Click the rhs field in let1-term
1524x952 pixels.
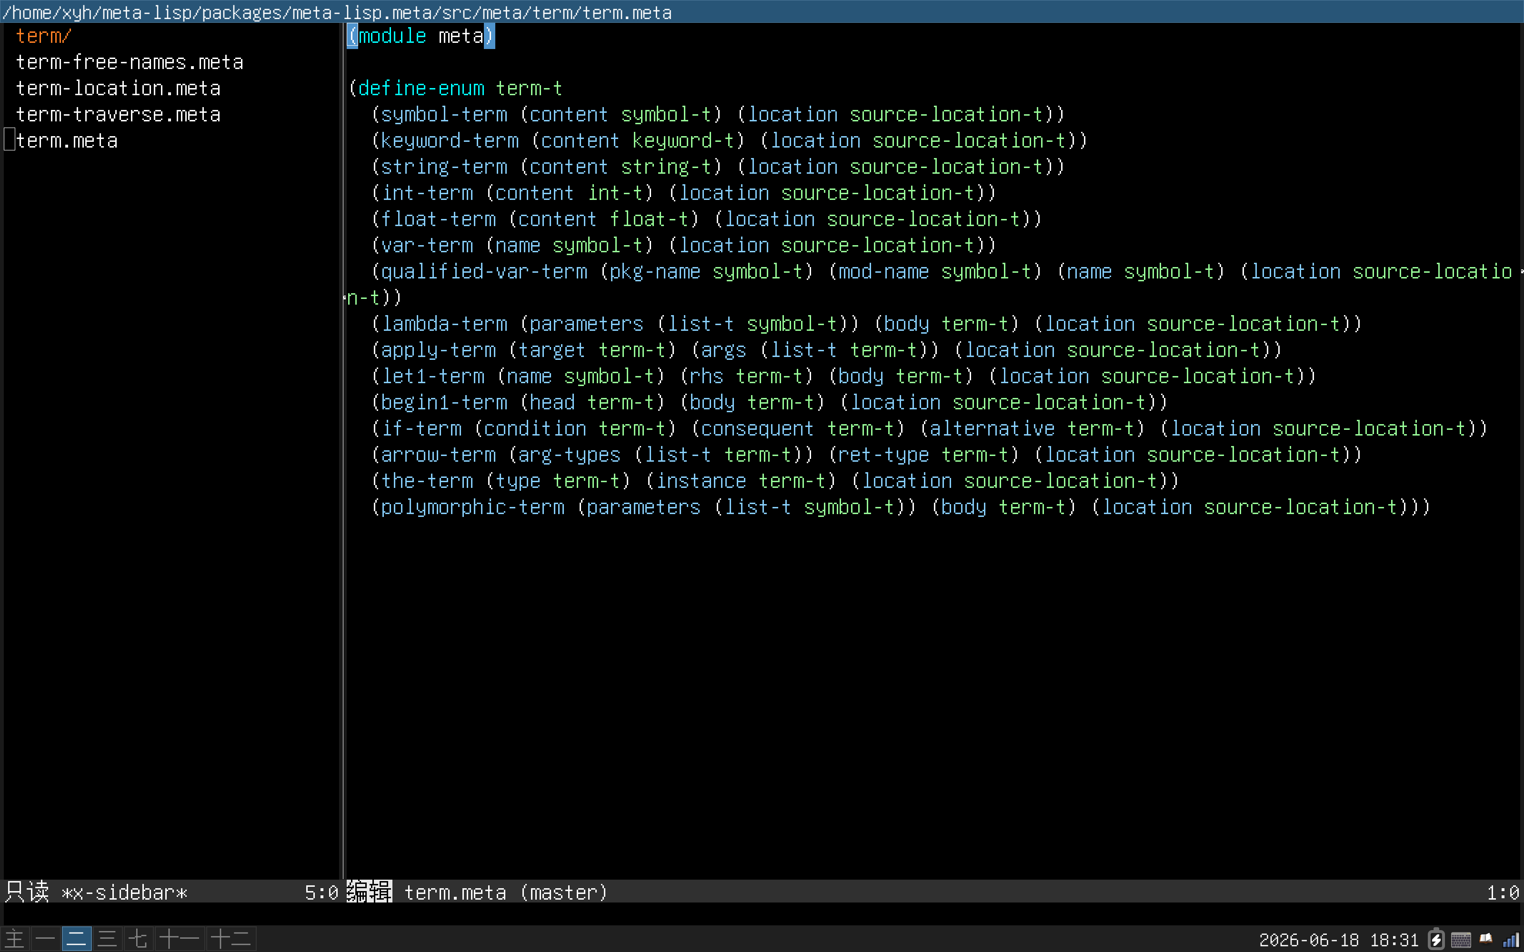click(707, 376)
